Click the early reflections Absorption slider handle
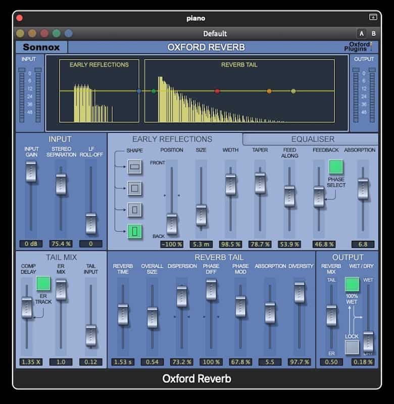The width and height of the screenshot is (394, 404). click(363, 189)
